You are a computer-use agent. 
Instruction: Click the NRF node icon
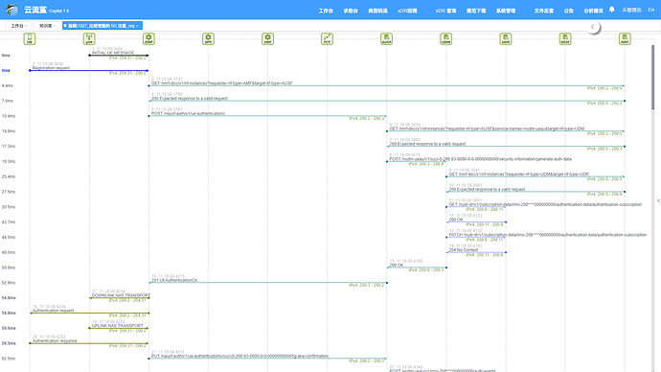pos(625,38)
